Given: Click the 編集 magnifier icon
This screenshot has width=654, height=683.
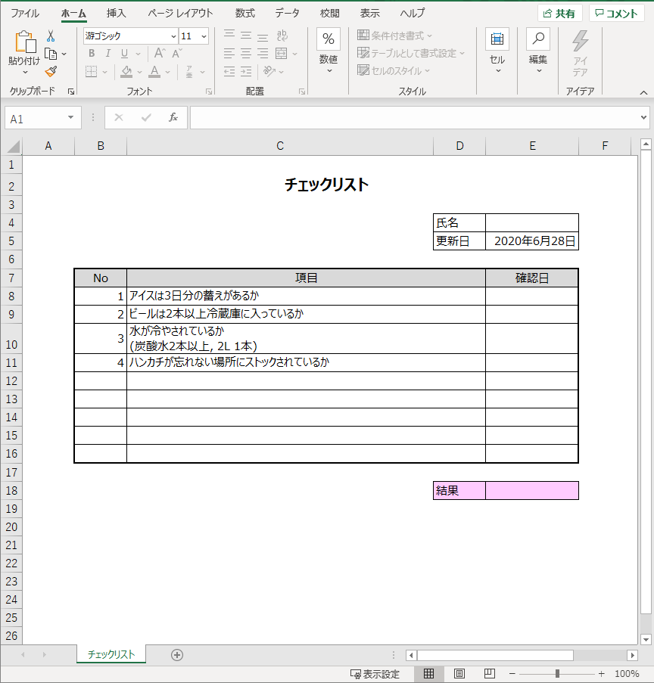Looking at the screenshot, I should [x=537, y=39].
